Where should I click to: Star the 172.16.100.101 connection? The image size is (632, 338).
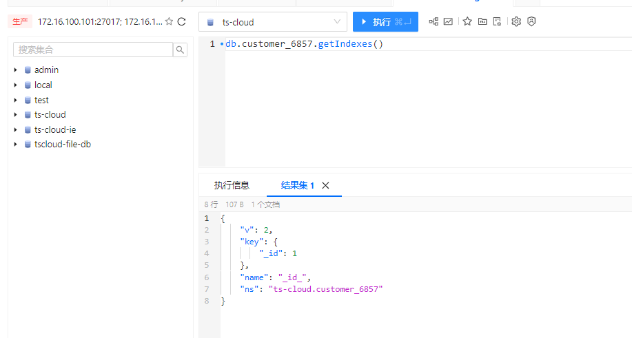pyautogui.click(x=169, y=22)
